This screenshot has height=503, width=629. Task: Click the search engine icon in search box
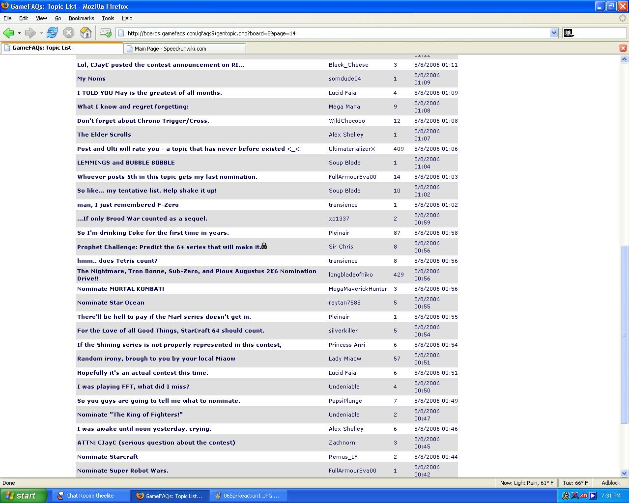569,33
